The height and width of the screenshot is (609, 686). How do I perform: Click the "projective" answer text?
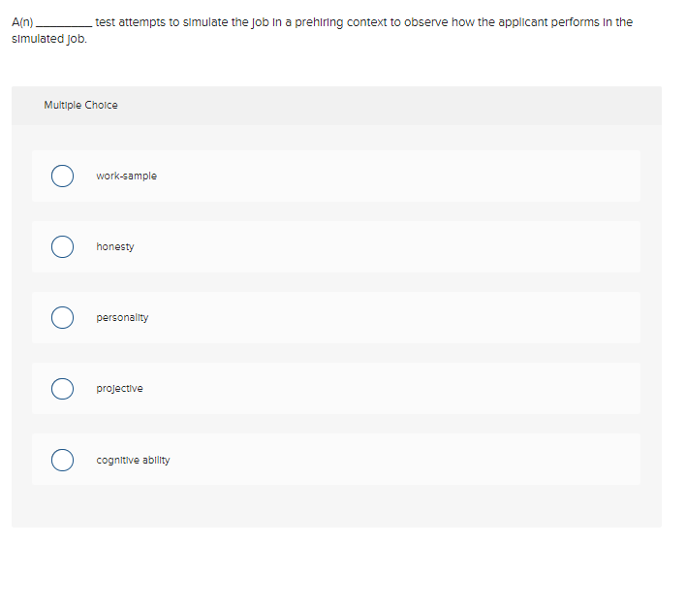point(119,389)
